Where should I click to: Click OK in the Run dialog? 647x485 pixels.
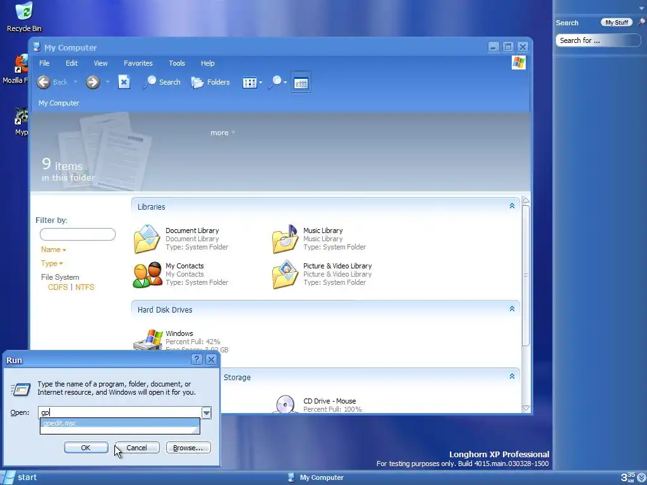click(x=86, y=448)
